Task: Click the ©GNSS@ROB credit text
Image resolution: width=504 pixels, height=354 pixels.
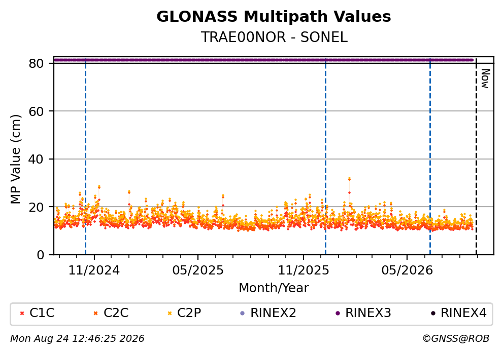Action: point(456,339)
